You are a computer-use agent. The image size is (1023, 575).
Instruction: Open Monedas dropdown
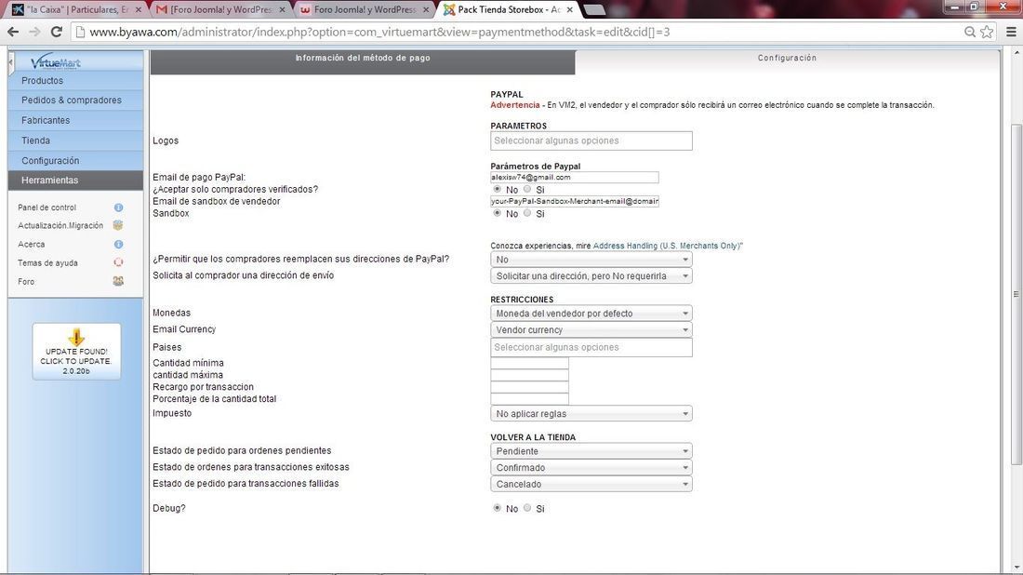[x=591, y=314]
